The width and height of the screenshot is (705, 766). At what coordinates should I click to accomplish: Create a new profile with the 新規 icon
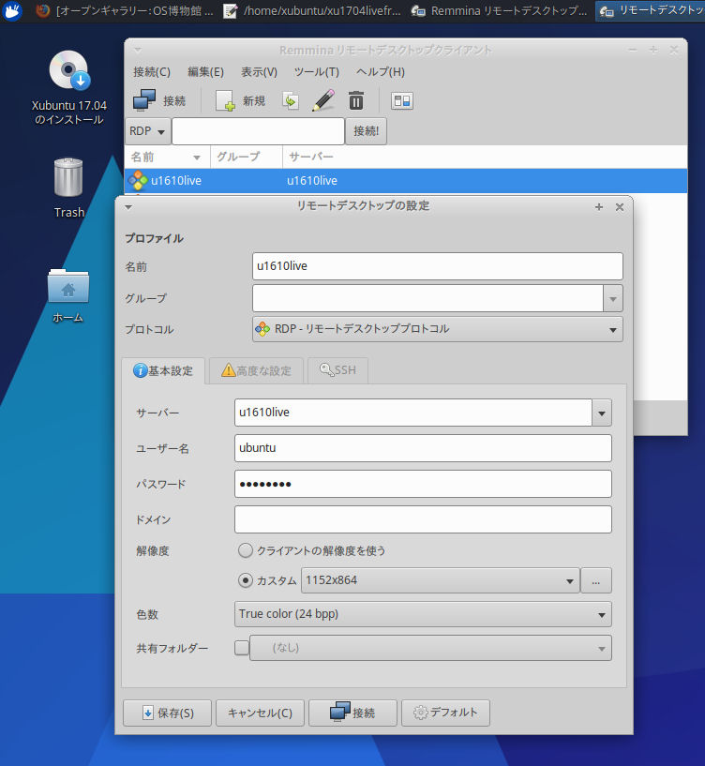pyautogui.click(x=241, y=100)
